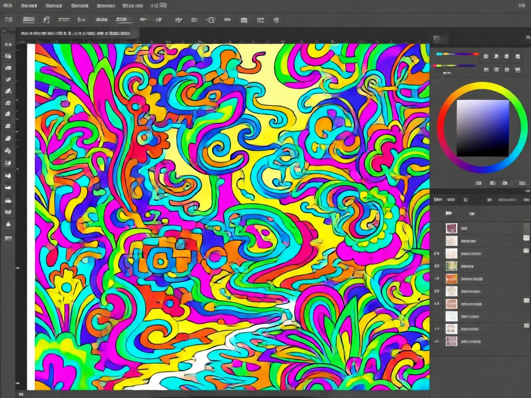
Task: Open the rightmost menu in the top menu bar
Action: point(159,5)
